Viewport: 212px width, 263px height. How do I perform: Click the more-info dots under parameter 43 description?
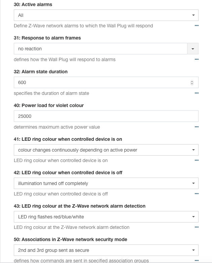click(197, 227)
